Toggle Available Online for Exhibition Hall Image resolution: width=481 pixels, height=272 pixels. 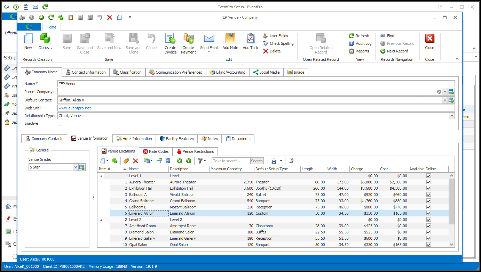pyautogui.click(x=428, y=188)
